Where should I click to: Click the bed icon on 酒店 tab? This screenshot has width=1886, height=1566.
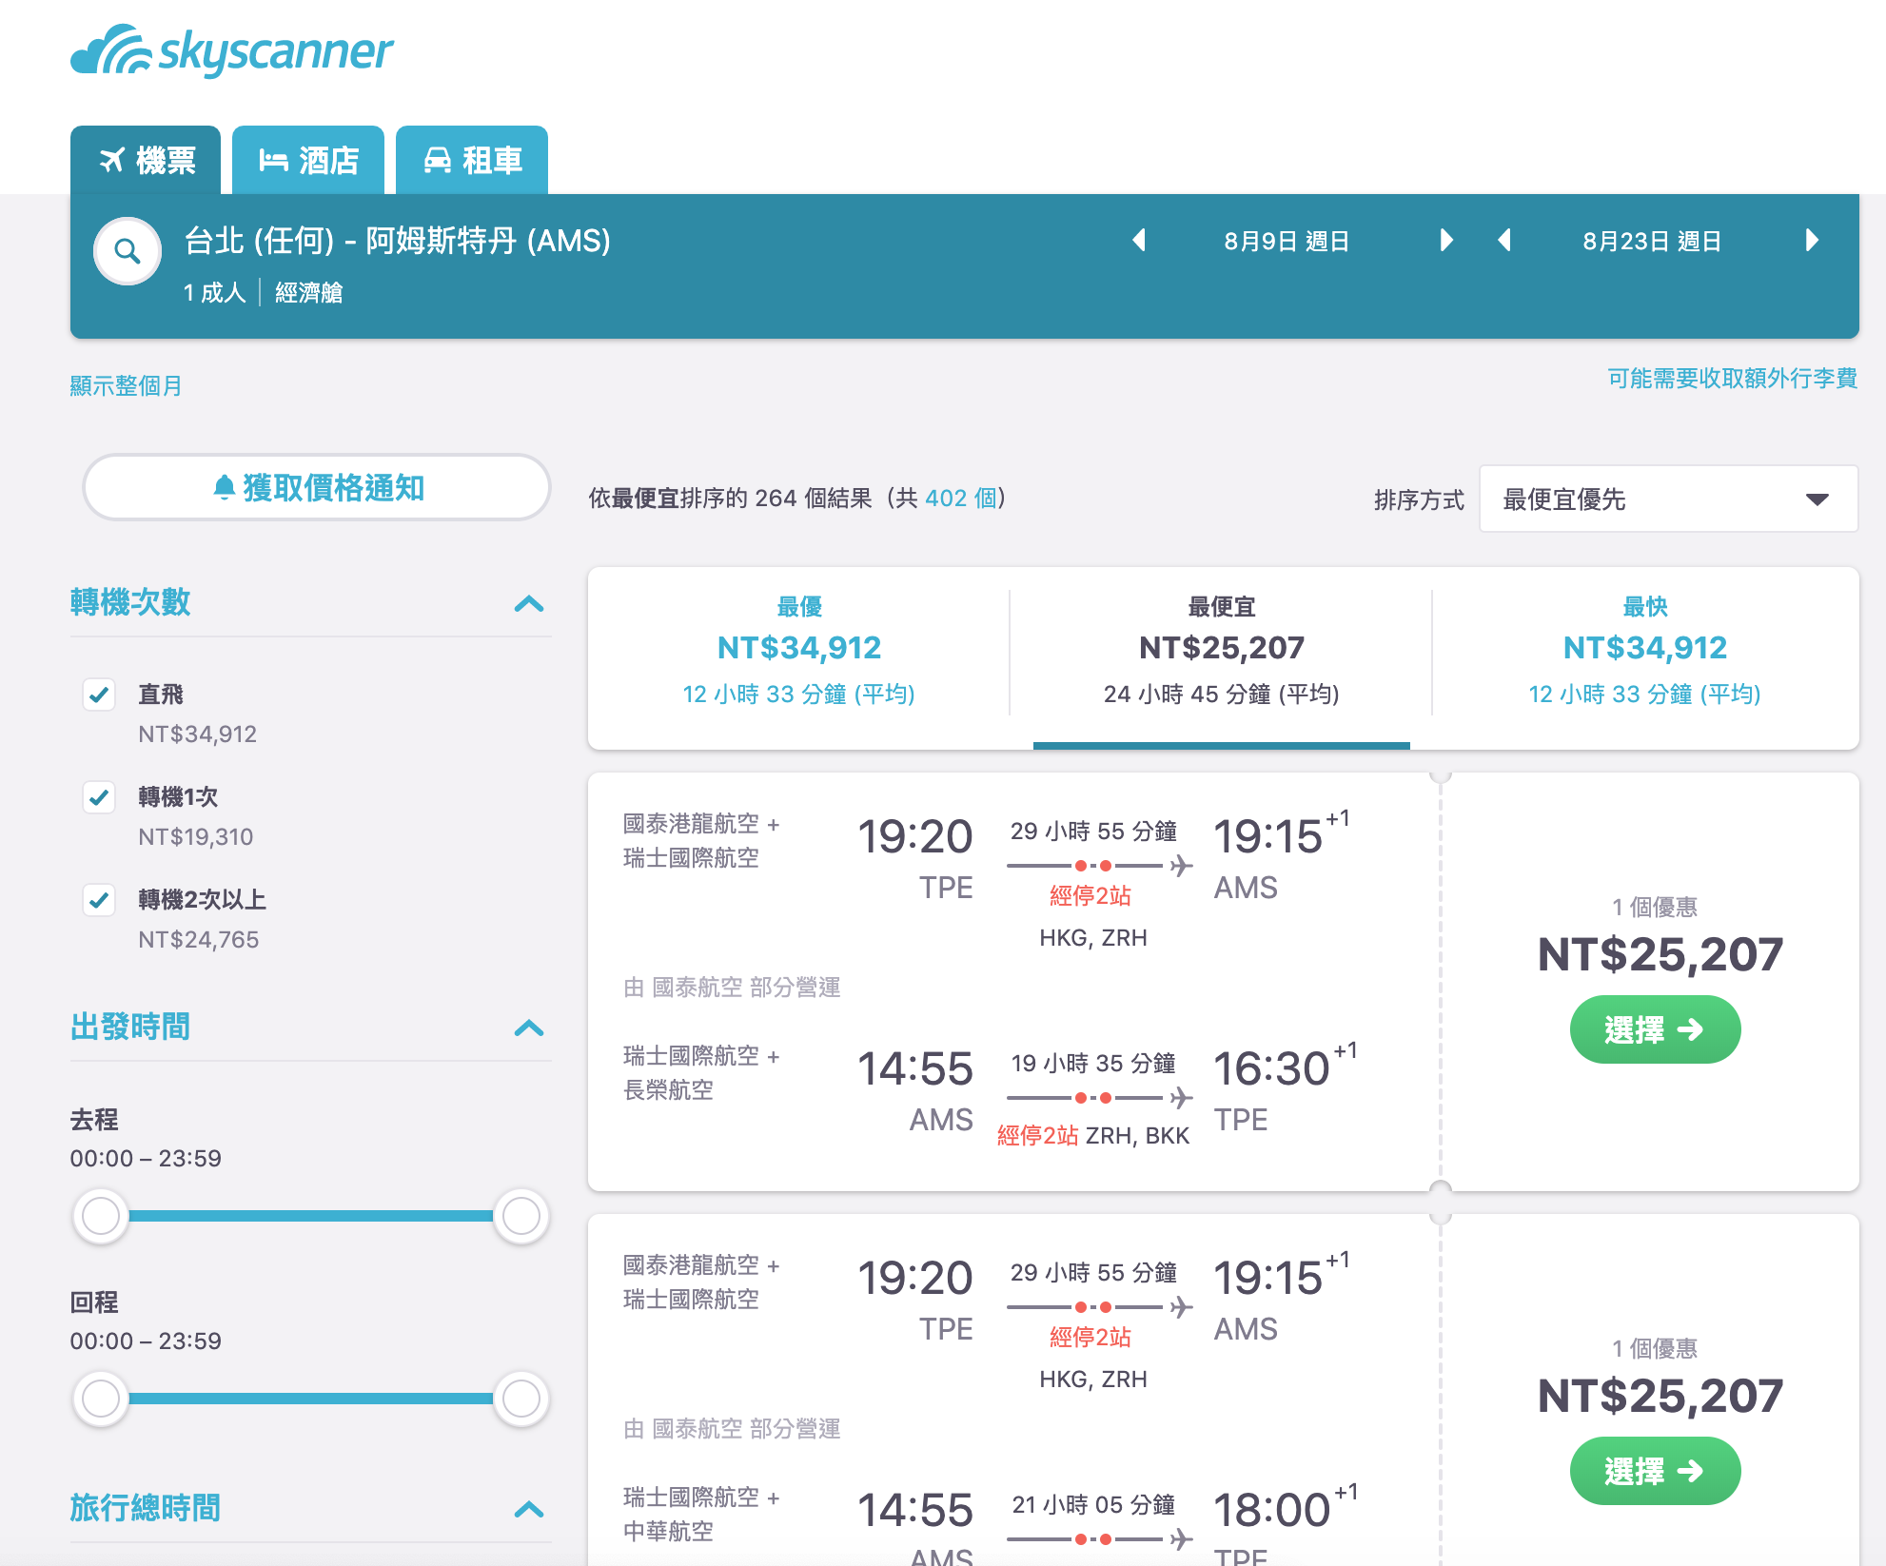[273, 160]
